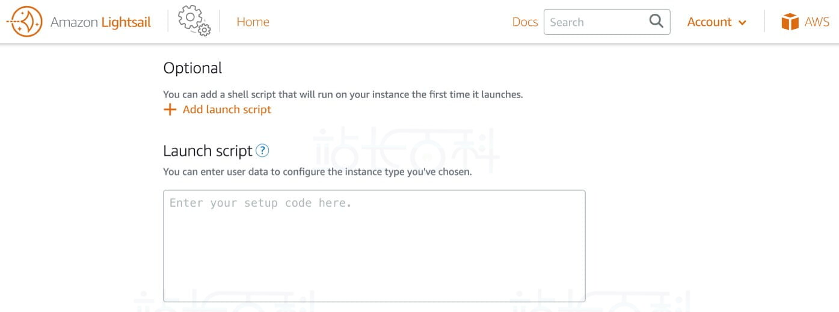Click the Amazon Lightsail wordmark
Screen dimensions: 839x312
tap(100, 22)
